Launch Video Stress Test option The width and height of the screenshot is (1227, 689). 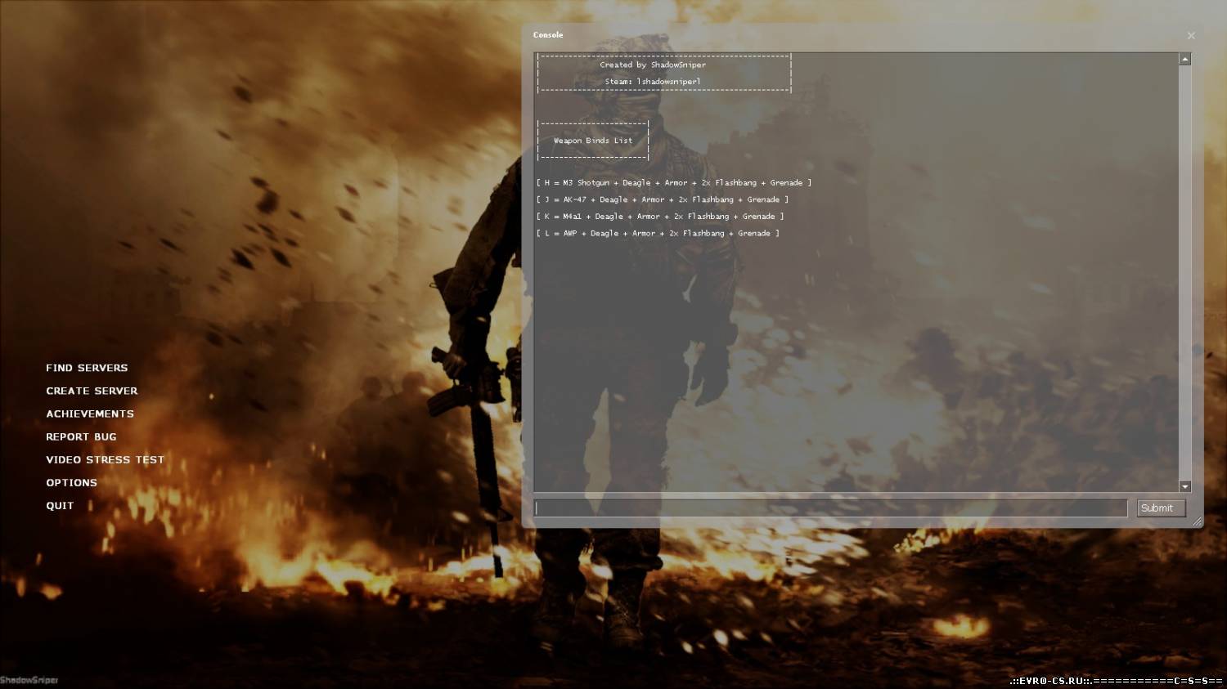[x=105, y=459]
